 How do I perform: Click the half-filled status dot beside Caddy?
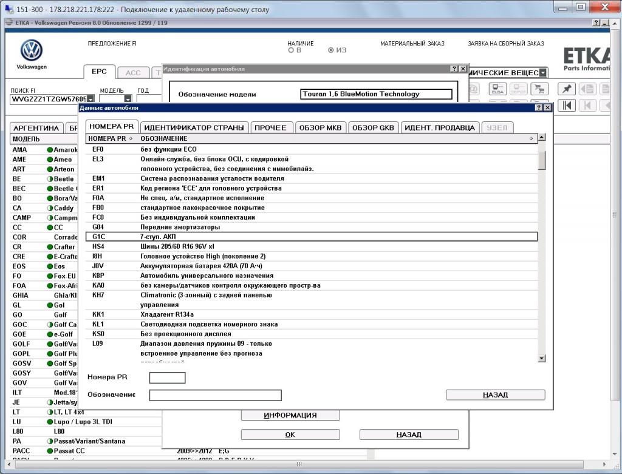click(x=50, y=208)
